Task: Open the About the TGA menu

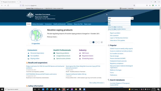Action: (78, 24)
